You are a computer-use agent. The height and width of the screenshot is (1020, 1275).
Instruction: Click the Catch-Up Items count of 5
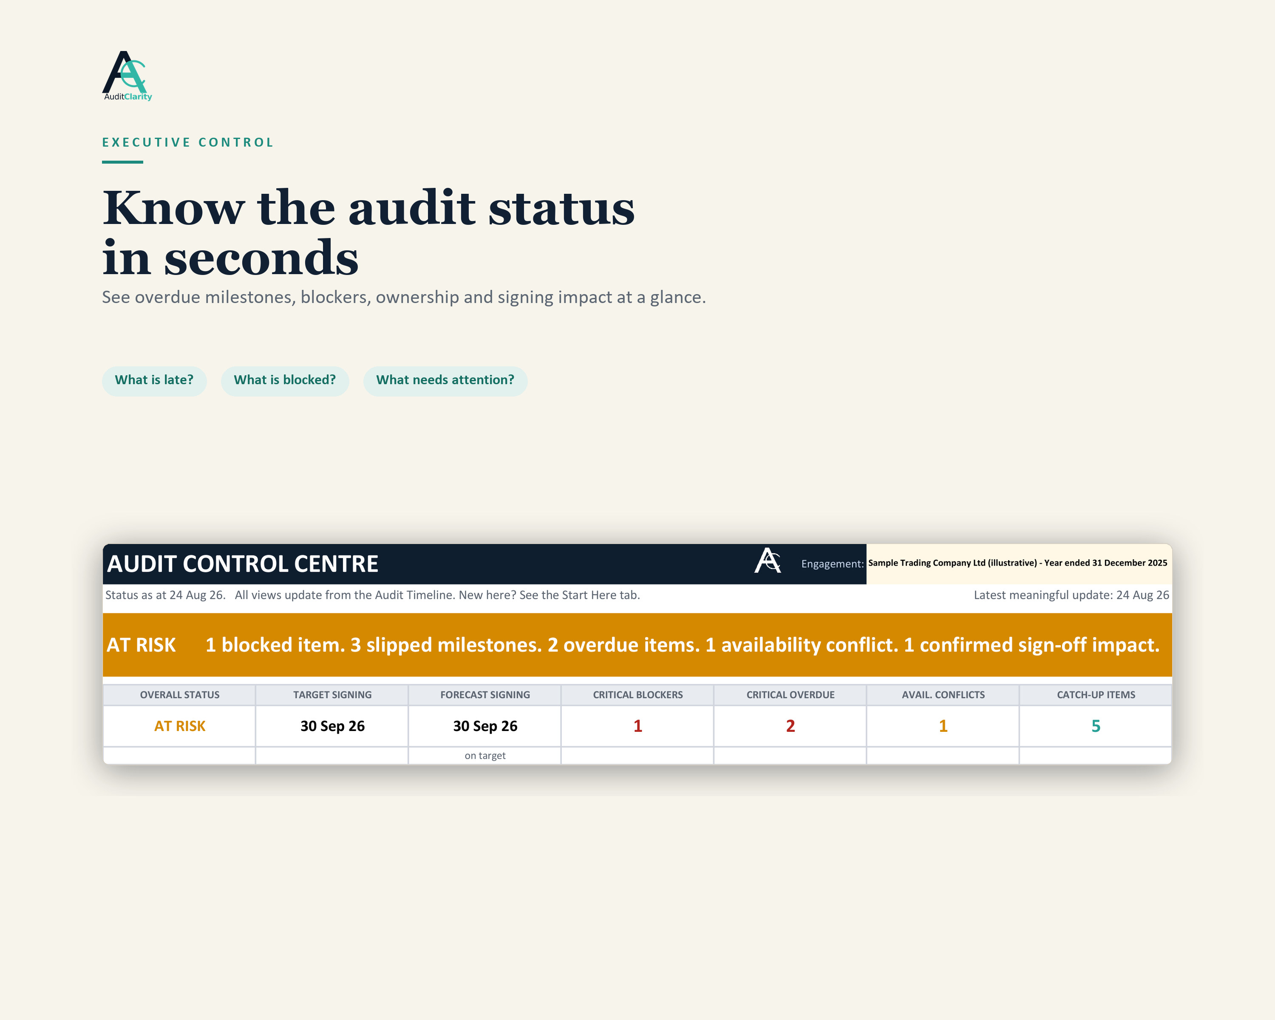[1096, 726]
